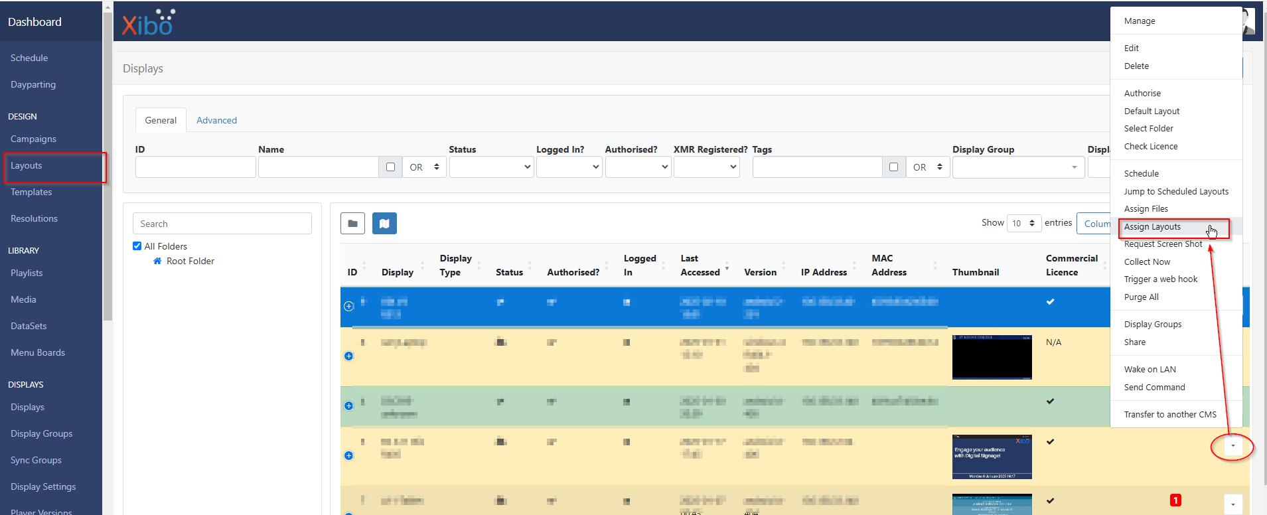
Task: Open Dayparting in the sidebar
Action: (33, 85)
